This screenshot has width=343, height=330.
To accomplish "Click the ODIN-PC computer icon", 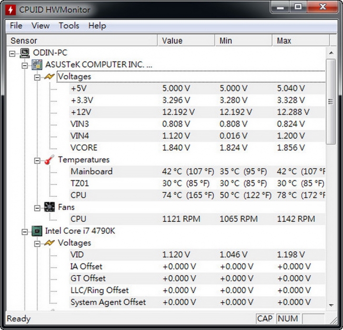I will [24, 53].
